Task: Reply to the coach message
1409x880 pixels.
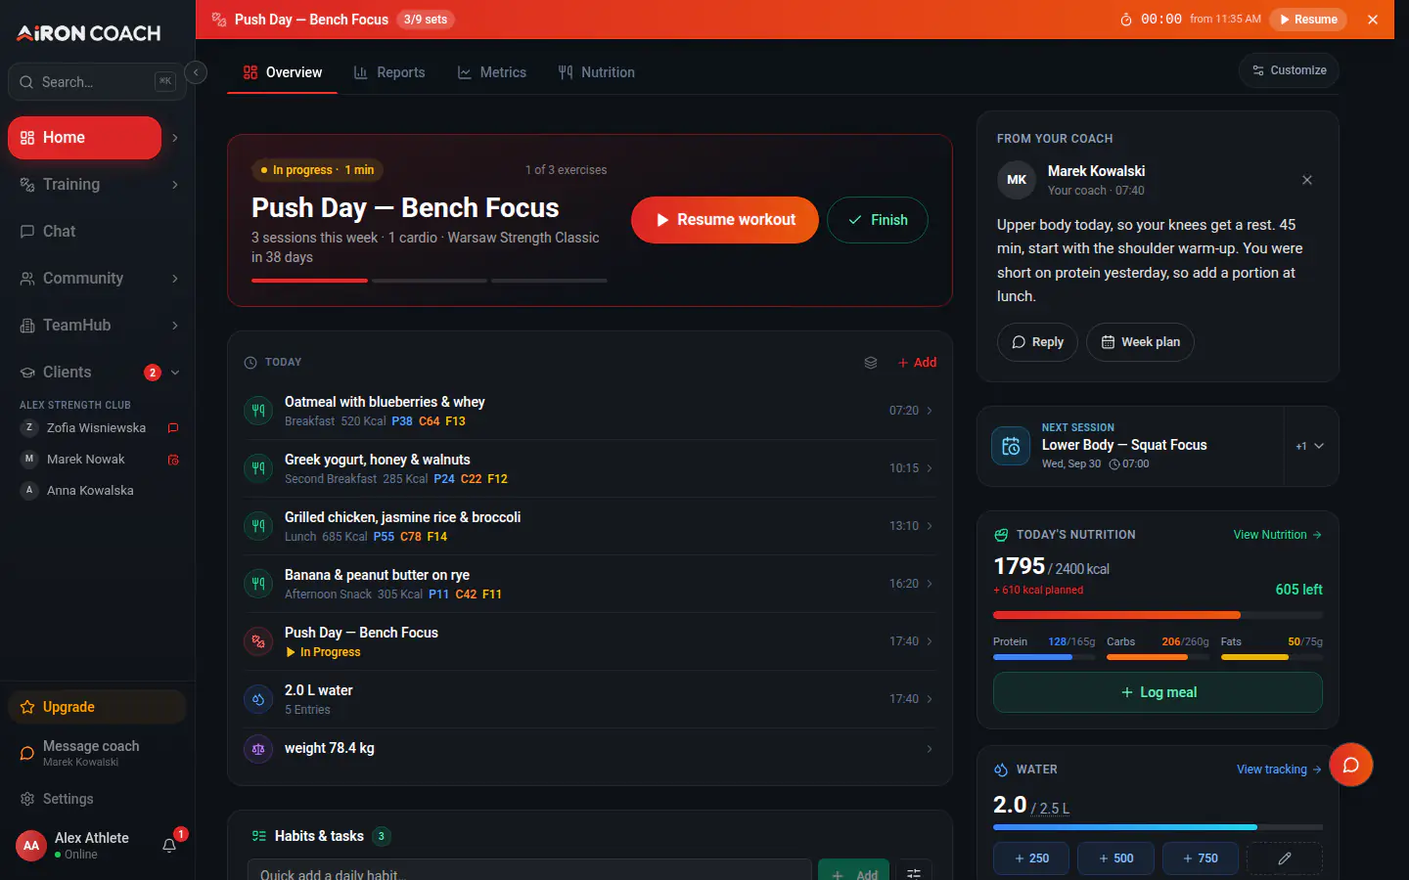Action: coord(1037,342)
